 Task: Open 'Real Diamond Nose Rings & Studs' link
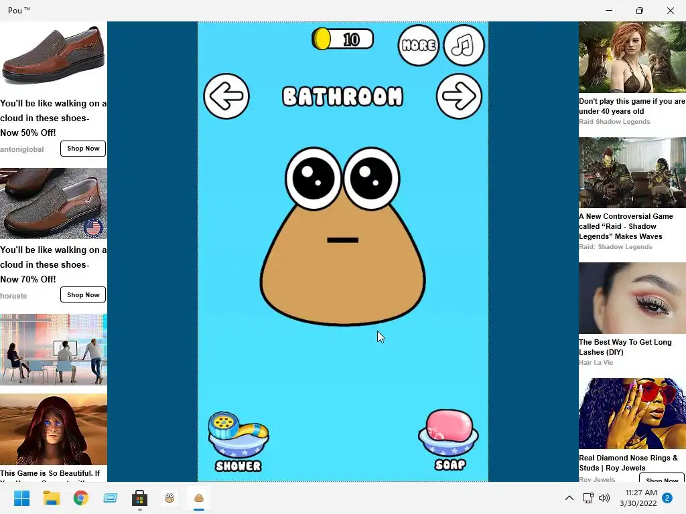tap(628, 463)
